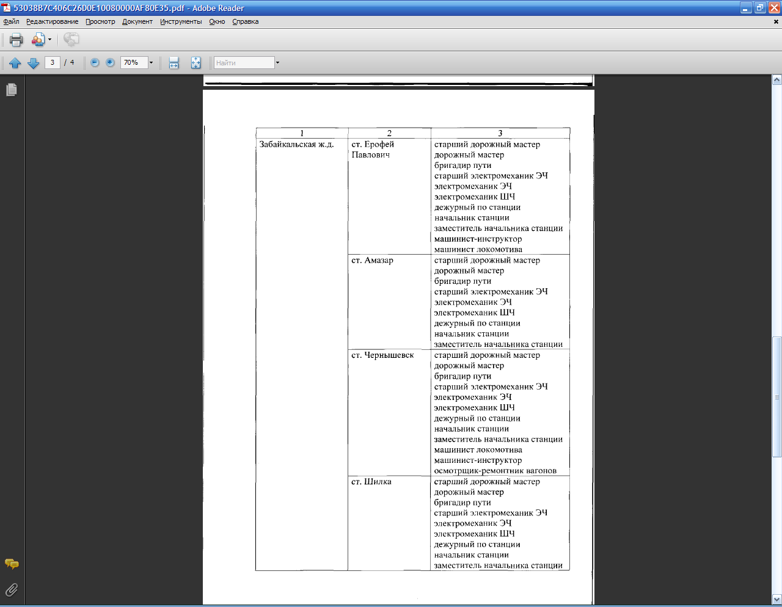The image size is (782, 607).
Task: Click 'машинист локомотива' in the Ерофей Павлович row
Action: click(478, 249)
